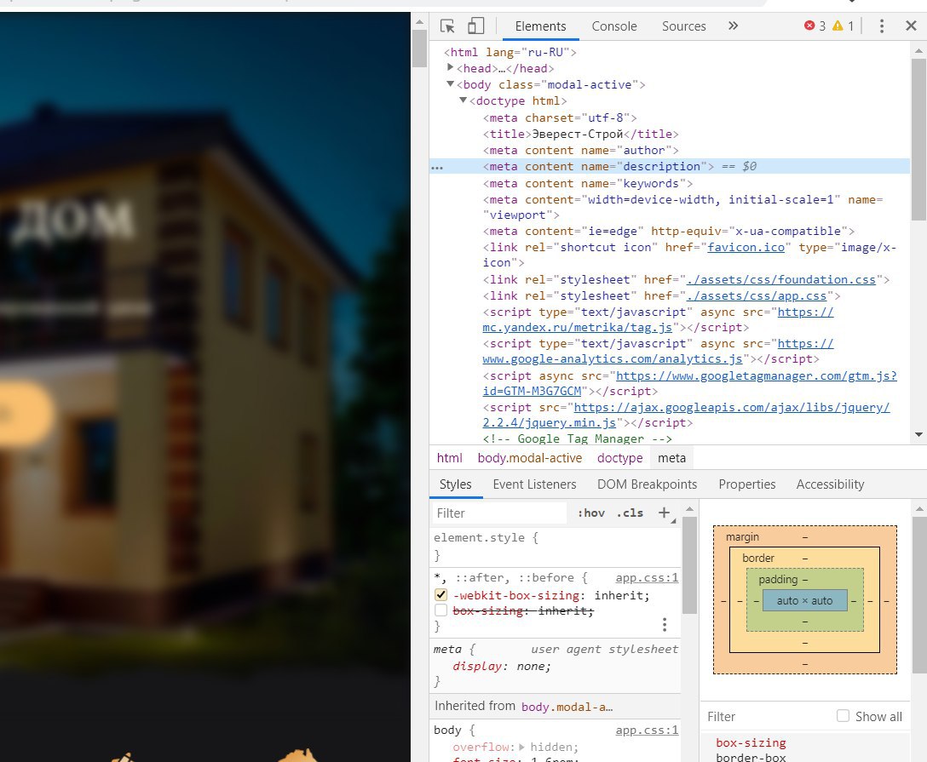Expand the head element node
The image size is (927, 762).
[x=451, y=67]
